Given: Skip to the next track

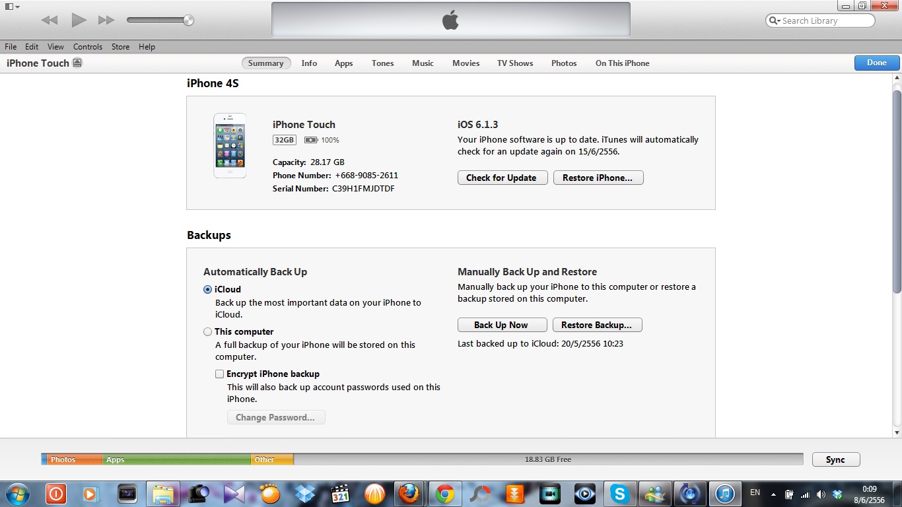Looking at the screenshot, I should pyautogui.click(x=106, y=20).
